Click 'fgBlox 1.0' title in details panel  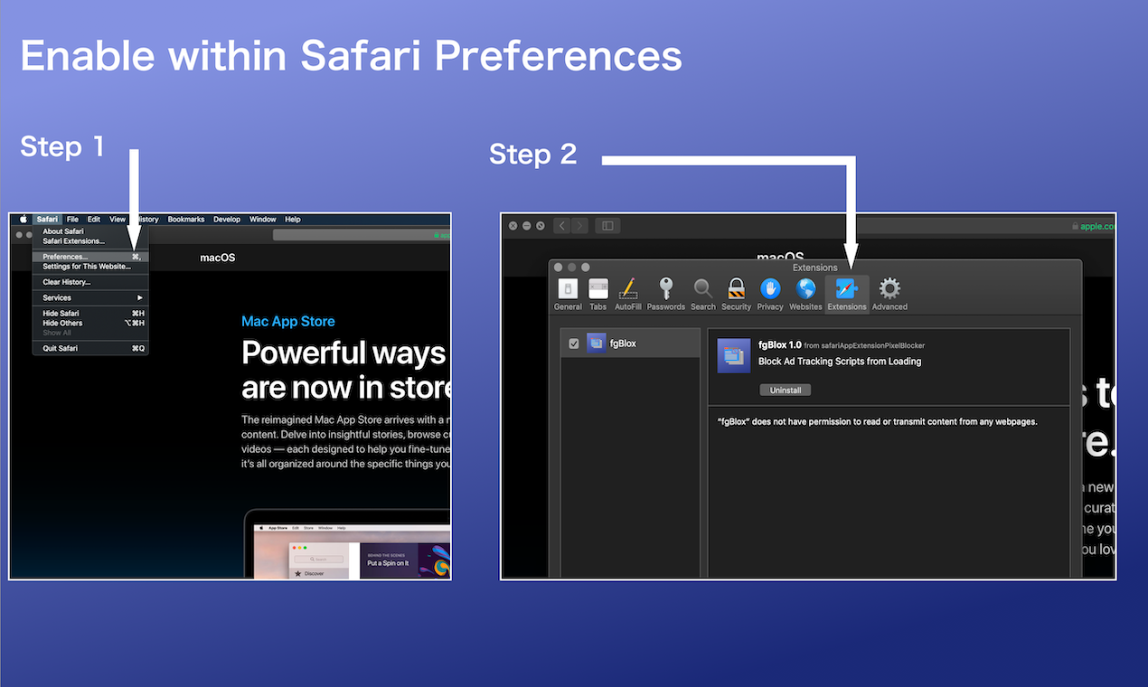(x=780, y=344)
